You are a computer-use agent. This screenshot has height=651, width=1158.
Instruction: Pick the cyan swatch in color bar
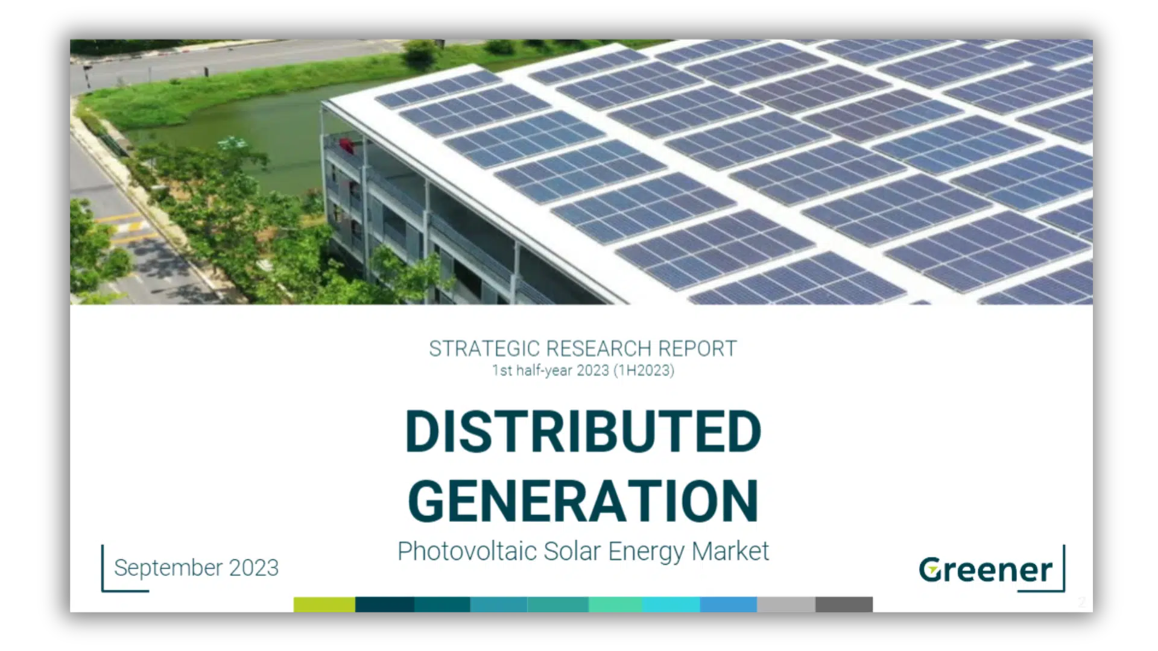671,605
